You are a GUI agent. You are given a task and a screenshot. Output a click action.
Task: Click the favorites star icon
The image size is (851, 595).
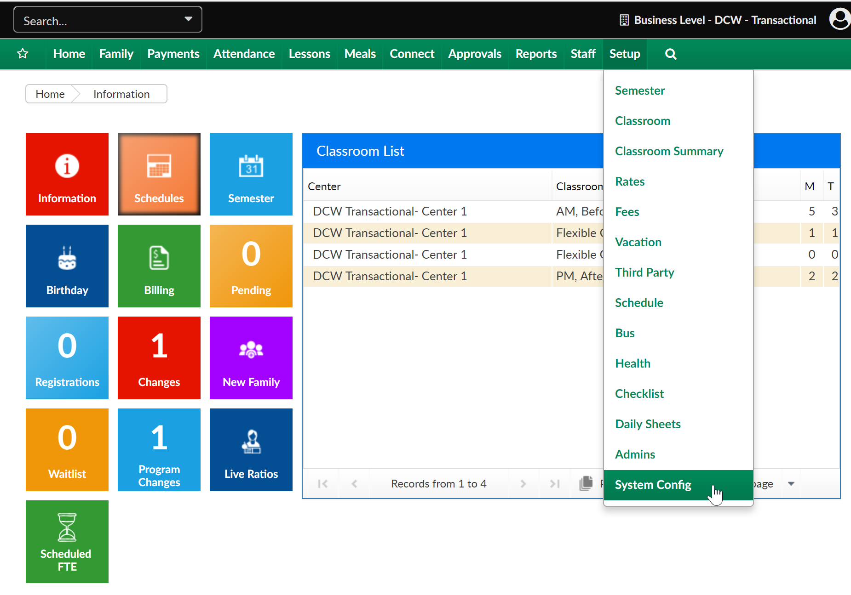pos(23,54)
